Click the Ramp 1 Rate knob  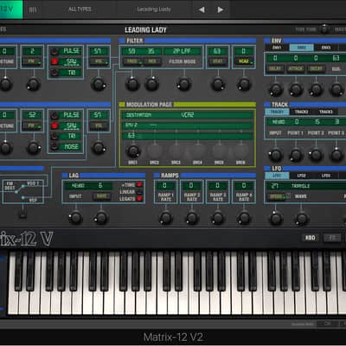(x=166, y=218)
